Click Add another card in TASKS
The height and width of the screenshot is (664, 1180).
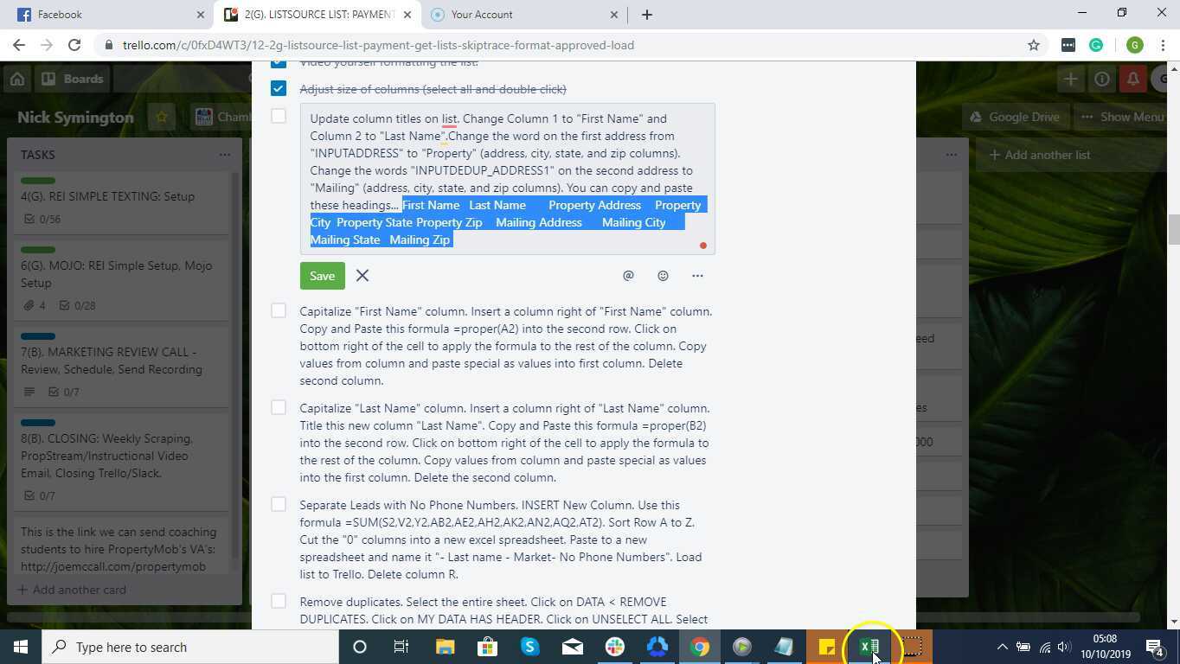pyautogui.click(x=78, y=590)
